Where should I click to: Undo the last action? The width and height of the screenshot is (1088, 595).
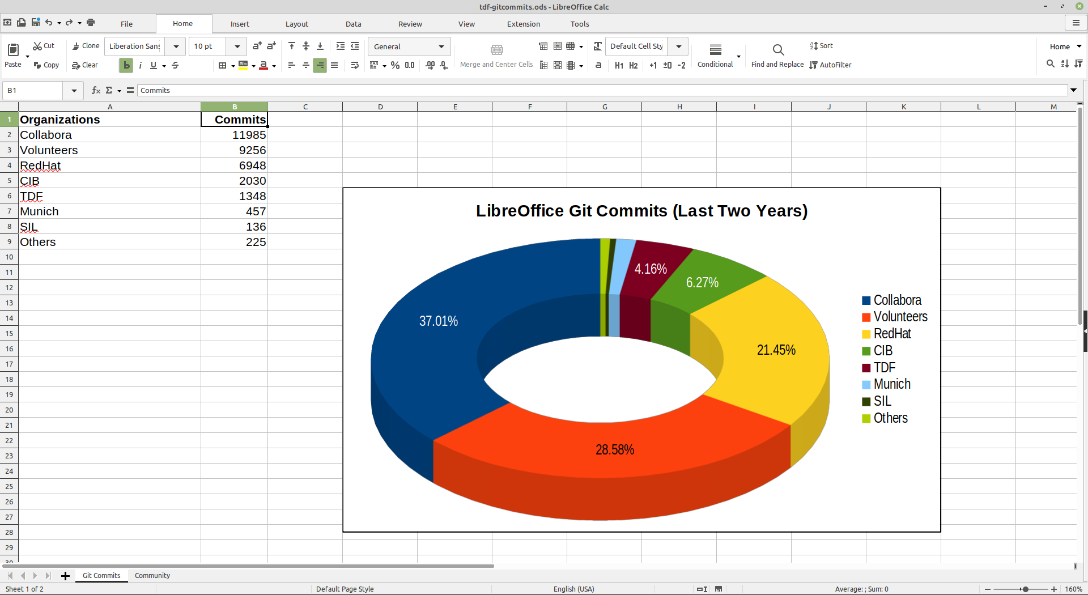tap(49, 23)
